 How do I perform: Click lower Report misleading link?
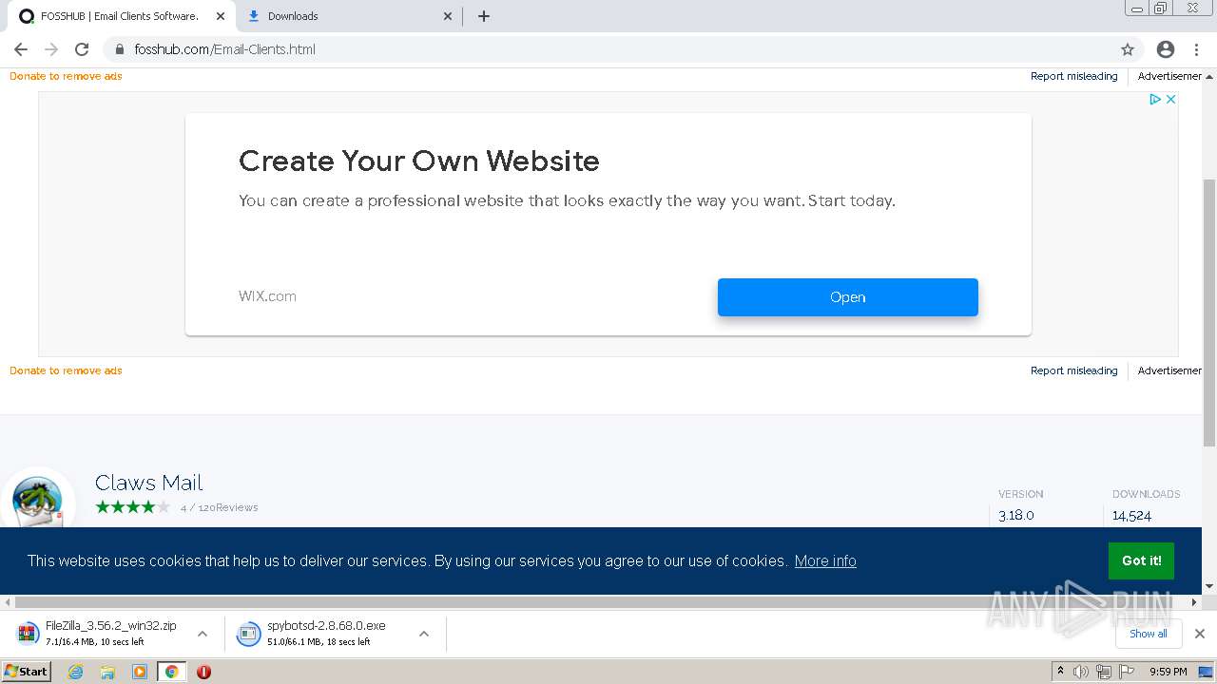(1074, 370)
